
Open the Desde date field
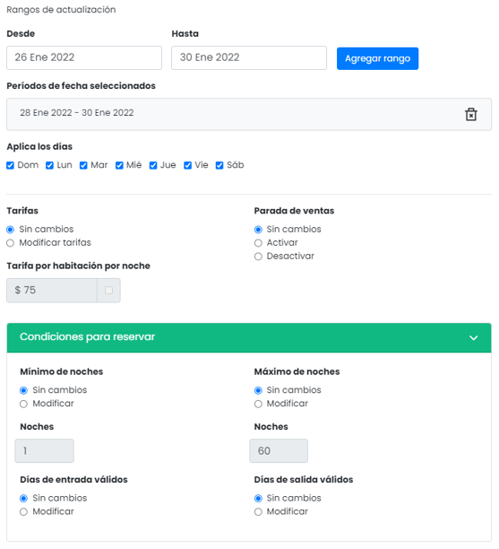point(84,57)
